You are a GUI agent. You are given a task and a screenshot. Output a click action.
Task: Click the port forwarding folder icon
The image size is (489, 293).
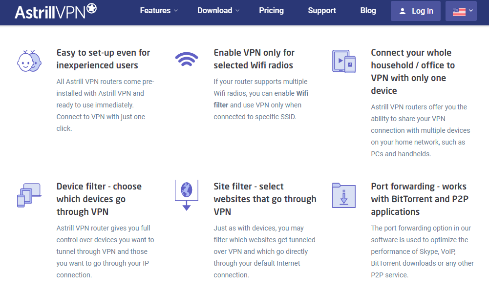pos(344,194)
